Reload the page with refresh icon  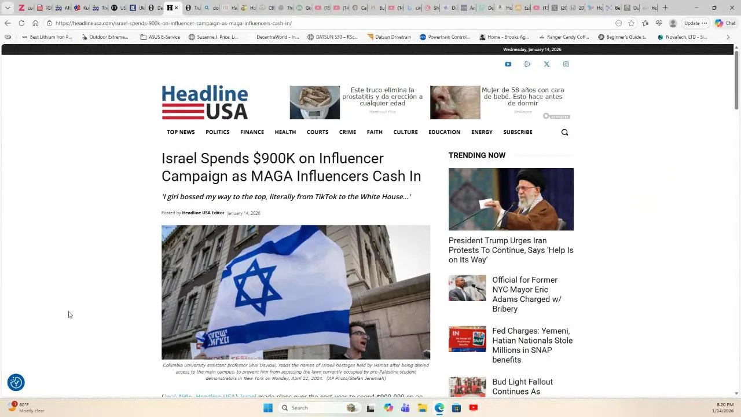(x=21, y=23)
